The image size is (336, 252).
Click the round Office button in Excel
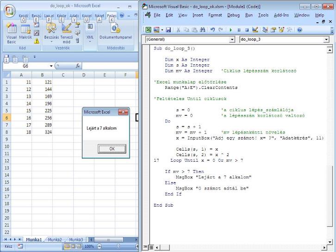[9, 10]
